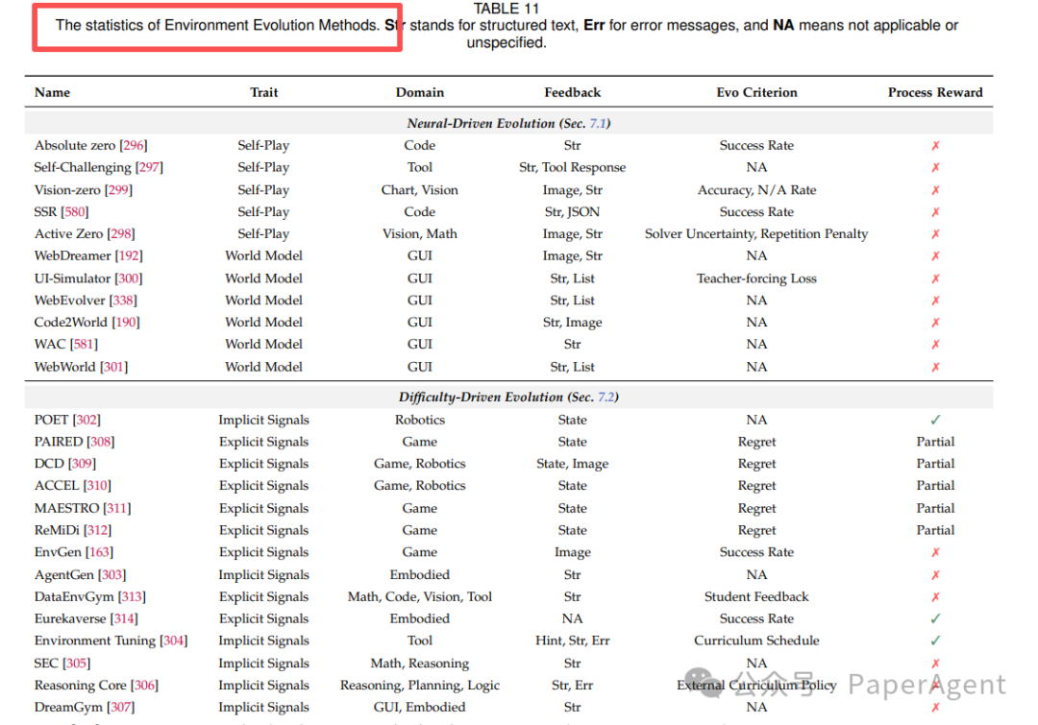Select "Solver Uncertainty, Repetition Penalty" cell
This screenshot has width=1038, height=725.
[756, 233]
